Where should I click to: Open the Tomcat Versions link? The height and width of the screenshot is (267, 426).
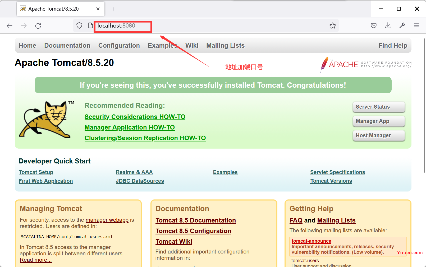[331, 181]
